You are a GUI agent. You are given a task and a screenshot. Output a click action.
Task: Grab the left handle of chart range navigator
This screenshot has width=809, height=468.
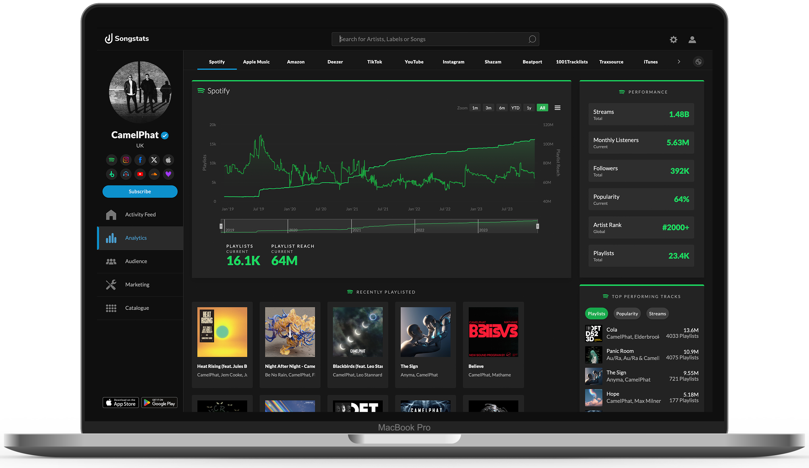pos(221,226)
